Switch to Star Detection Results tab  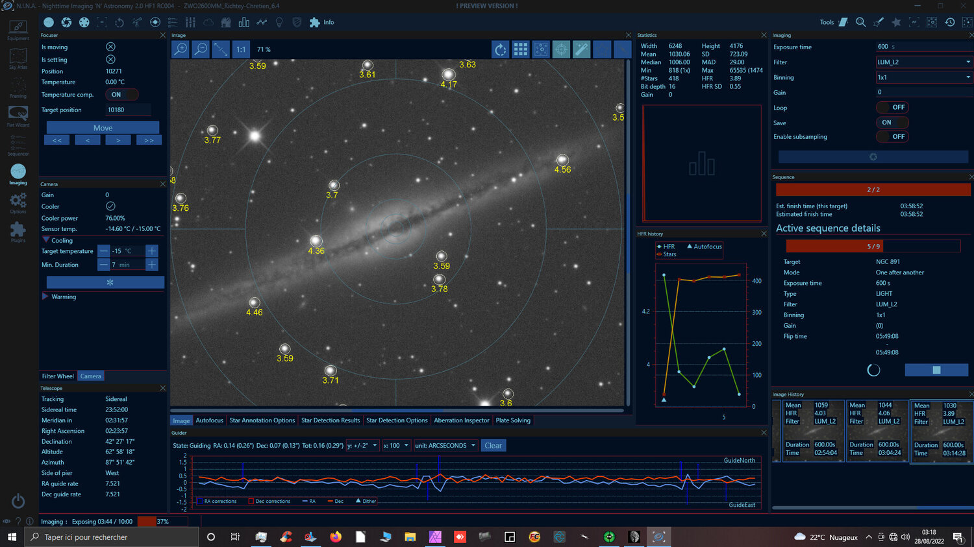pyautogui.click(x=331, y=420)
